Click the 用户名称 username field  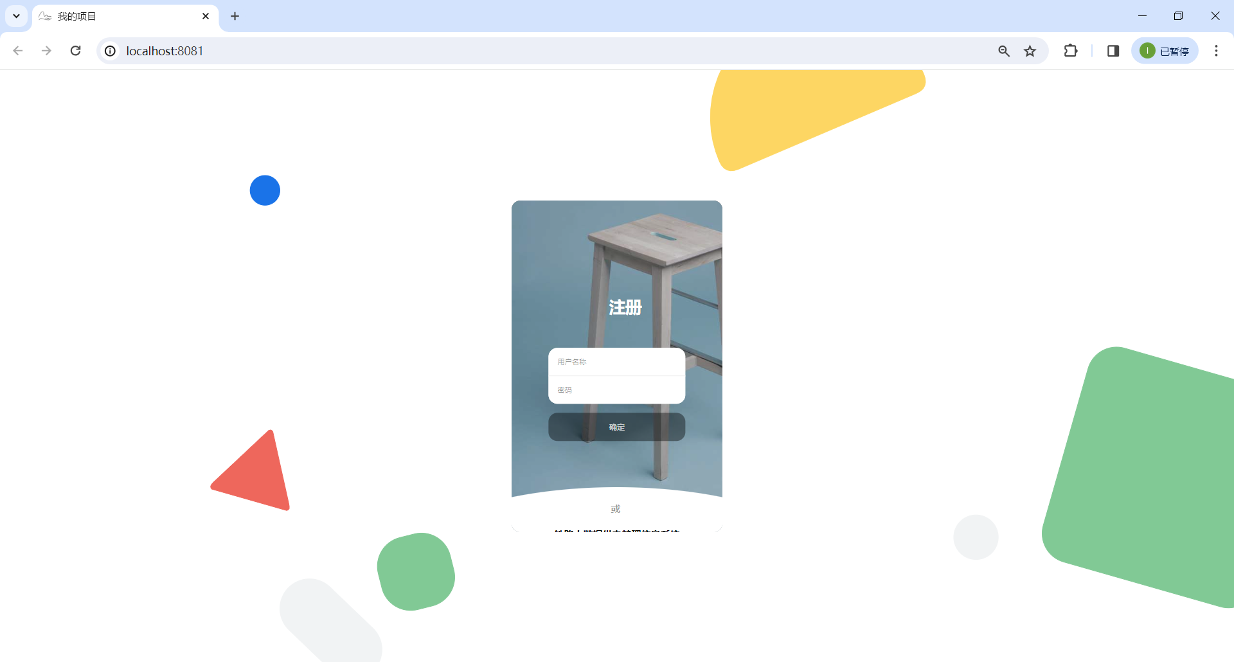click(x=617, y=362)
